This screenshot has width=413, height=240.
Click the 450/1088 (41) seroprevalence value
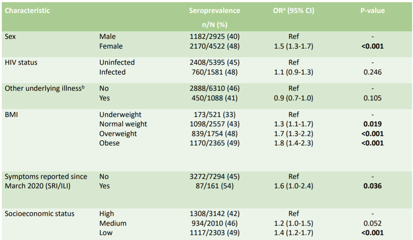pyautogui.click(x=214, y=98)
